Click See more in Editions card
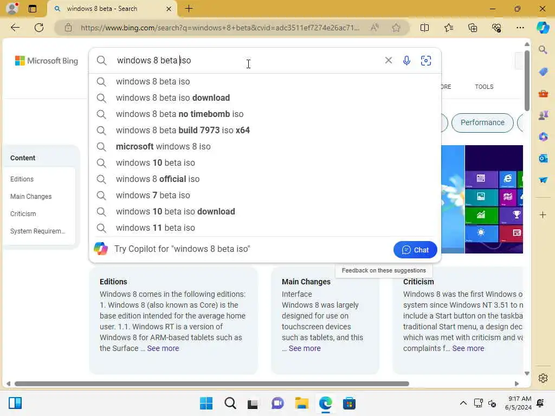The height and width of the screenshot is (416, 555). 163,348
